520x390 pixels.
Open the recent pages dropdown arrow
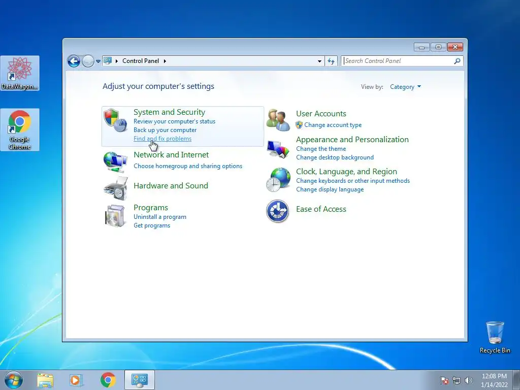pyautogui.click(x=98, y=61)
